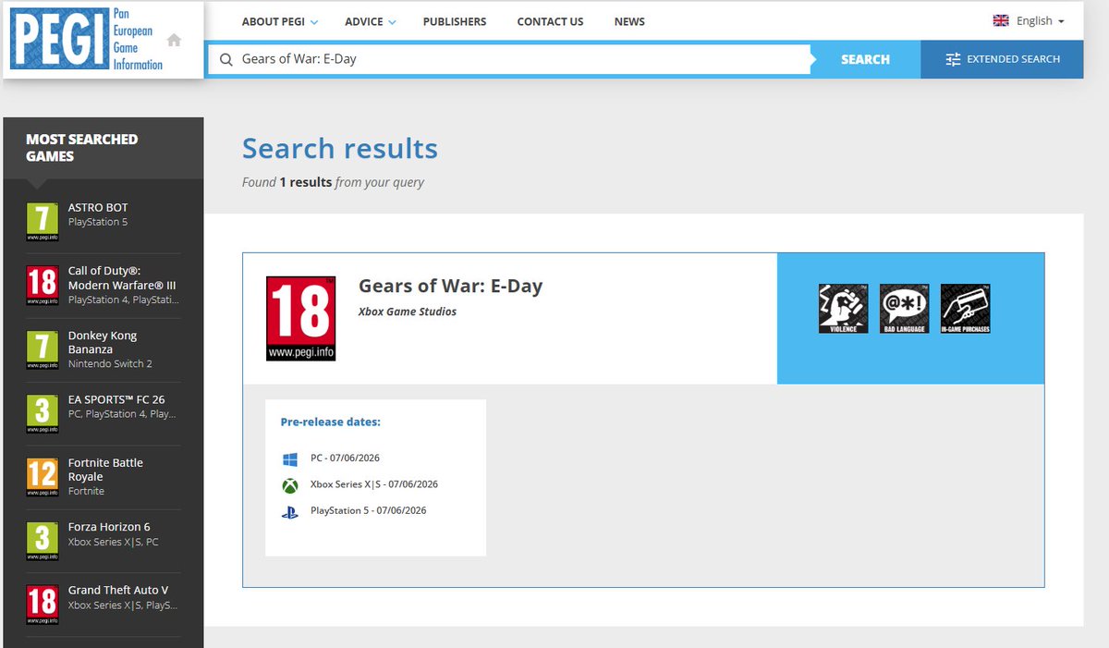Click Xbox Series X|S - 07/06/2026 date

point(374,484)
